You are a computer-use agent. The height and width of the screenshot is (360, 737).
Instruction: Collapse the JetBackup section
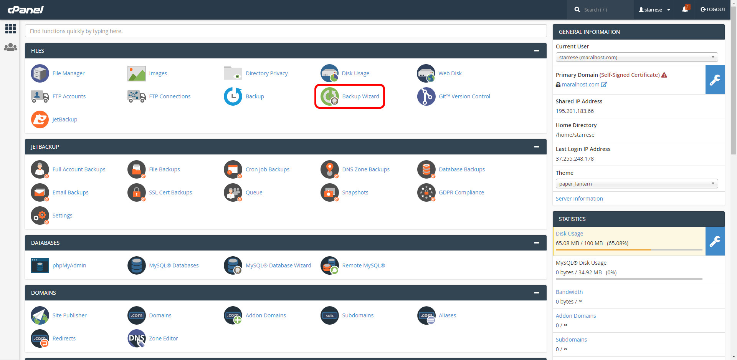(x=537, y=147)
